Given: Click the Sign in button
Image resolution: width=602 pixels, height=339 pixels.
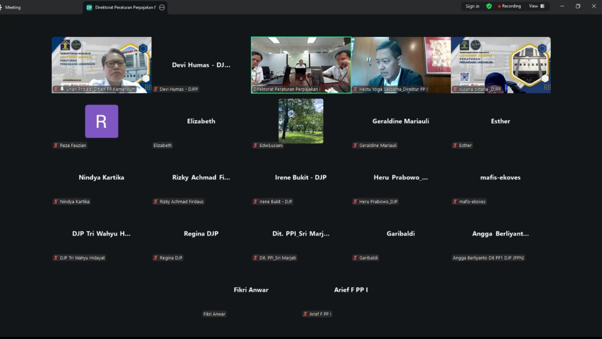Looking at the screenshot, I should click(472, 6).
